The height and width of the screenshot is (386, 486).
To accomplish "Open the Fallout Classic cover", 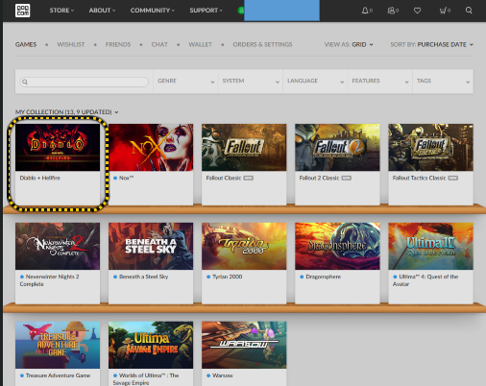I will tap(244, 147).
